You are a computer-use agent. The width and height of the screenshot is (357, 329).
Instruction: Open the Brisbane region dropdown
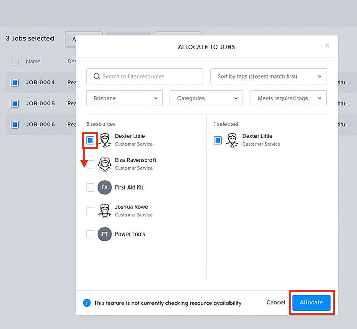(x=124, y=98)
